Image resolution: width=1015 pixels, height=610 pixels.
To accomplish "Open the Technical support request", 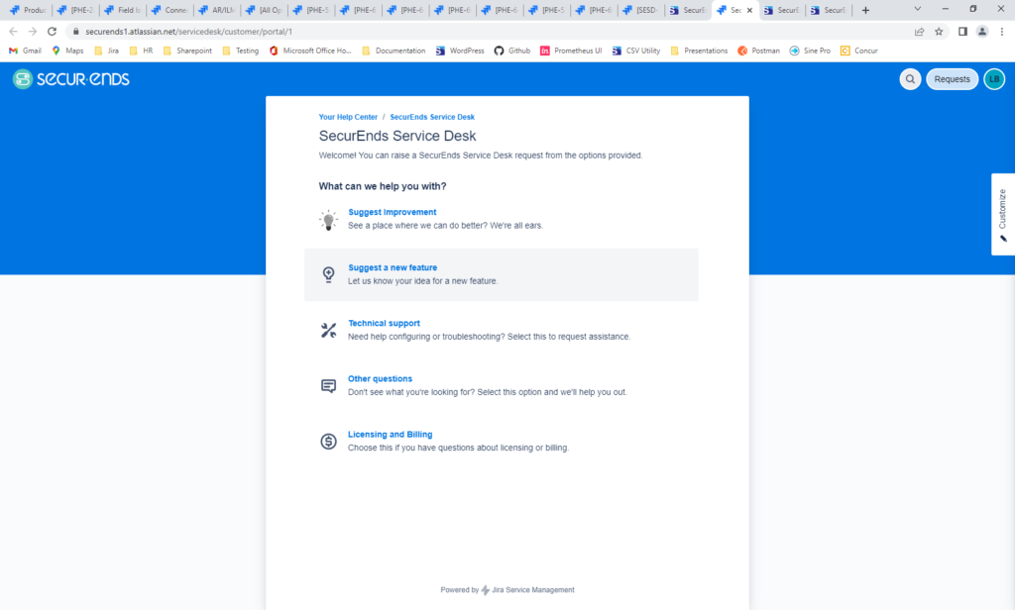I will coord(384,324).
